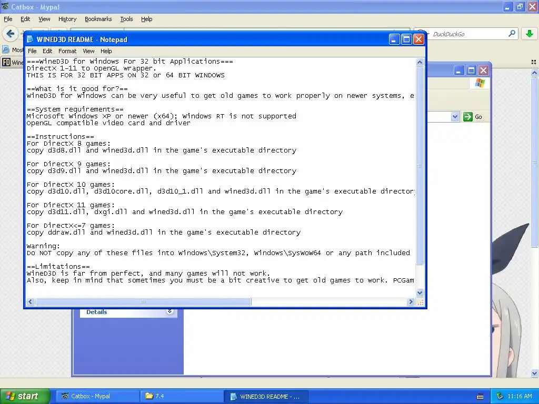This screenshot has height=404, width=539.
Task: Click 'THIS IS FOR 32 BIT APPS' line
Action: click(125, 75)
